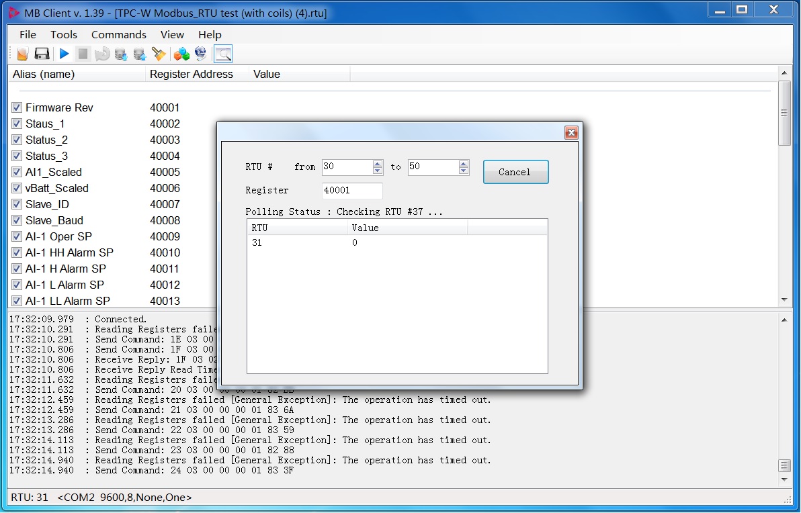Click the register list scroll up arrow

[x=784, y=73]
